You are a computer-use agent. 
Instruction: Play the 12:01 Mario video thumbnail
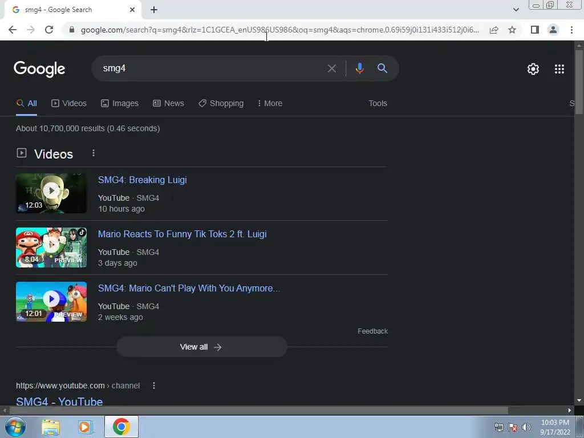click(x=51, y=302)
